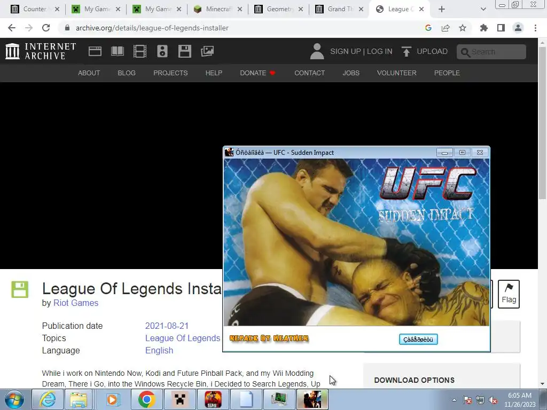This screenshot has width=547, height=410.
Task: Open Chrome extensions puzzle icon
Action: click(x=484, y=28)
